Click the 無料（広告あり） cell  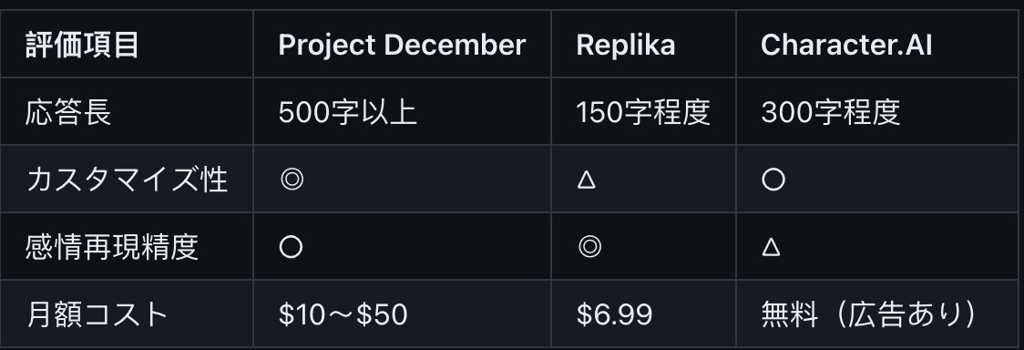point(868,314)
